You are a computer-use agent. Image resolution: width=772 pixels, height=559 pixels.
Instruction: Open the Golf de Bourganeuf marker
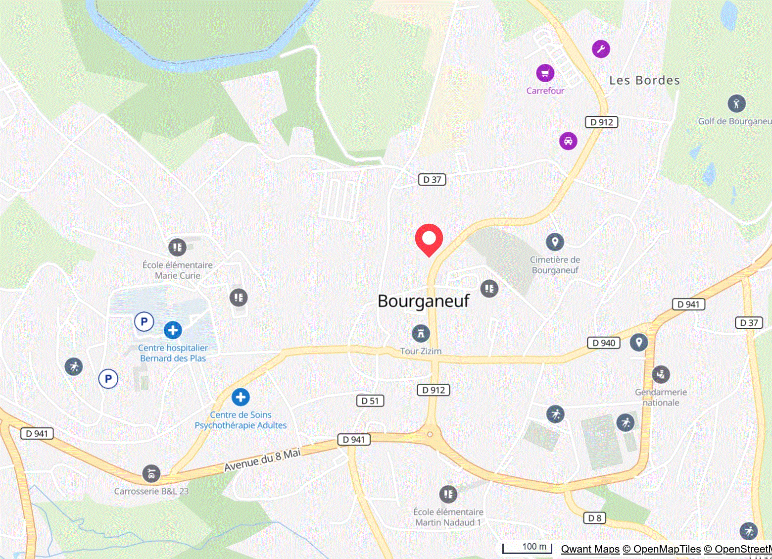736,103
